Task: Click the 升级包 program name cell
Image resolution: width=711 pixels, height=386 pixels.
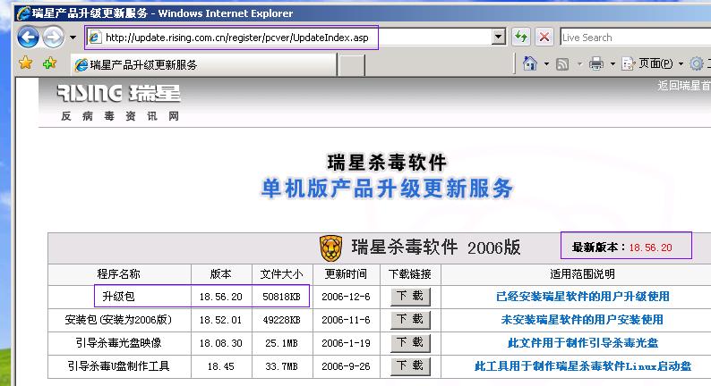Action: pyautogui.click(x=118, y=297)
